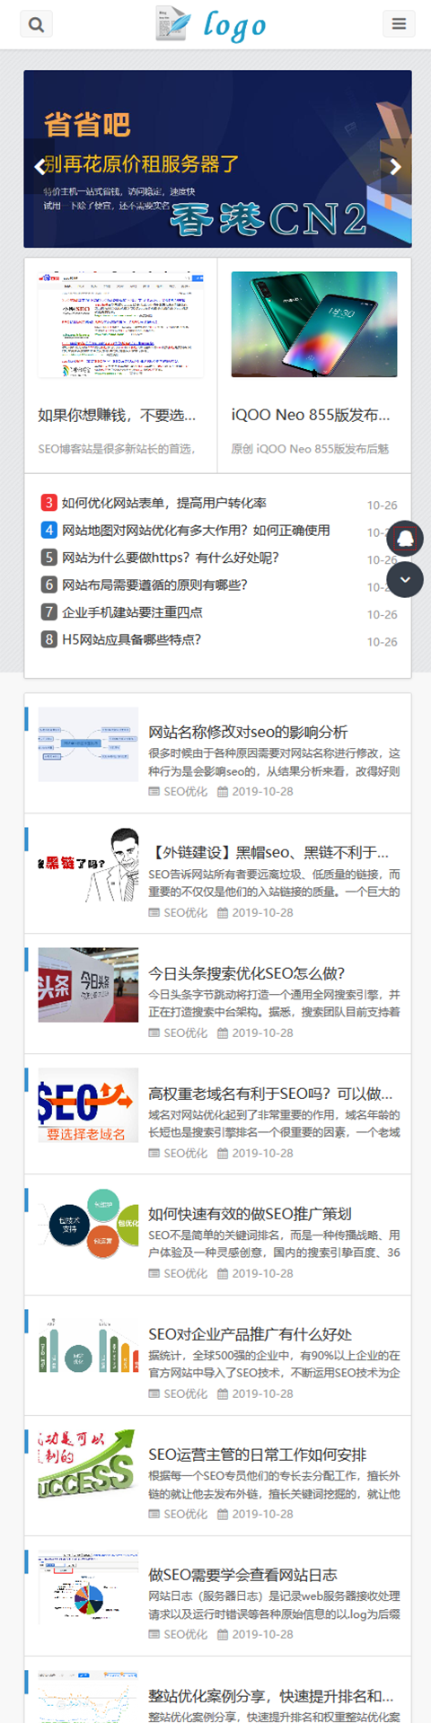Open the 黑链 comic thumbnail

88,865
